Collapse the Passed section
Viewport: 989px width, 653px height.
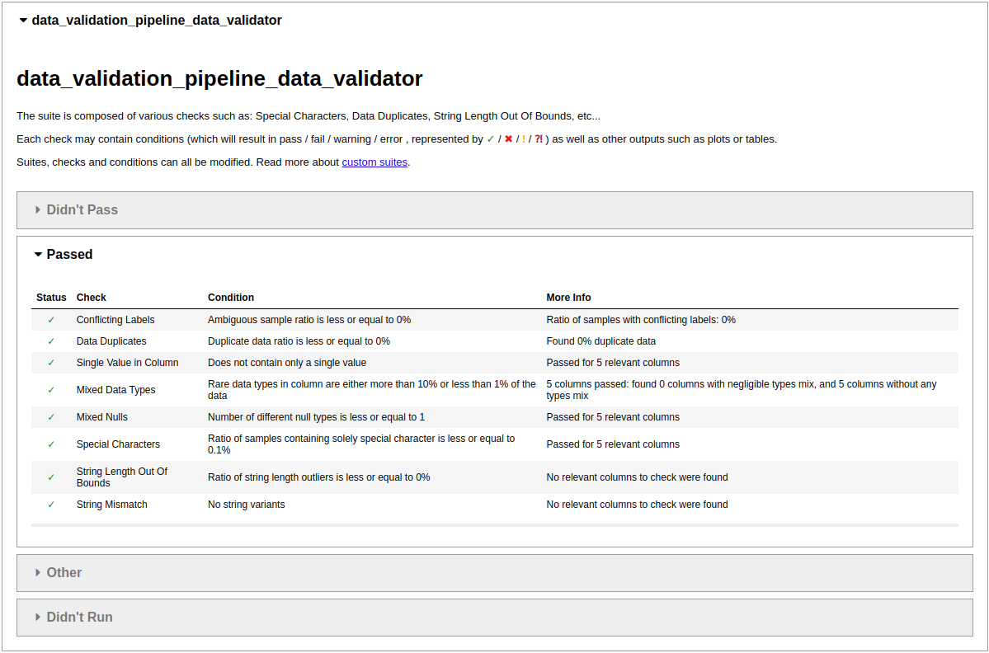click(x=71, y=254)
